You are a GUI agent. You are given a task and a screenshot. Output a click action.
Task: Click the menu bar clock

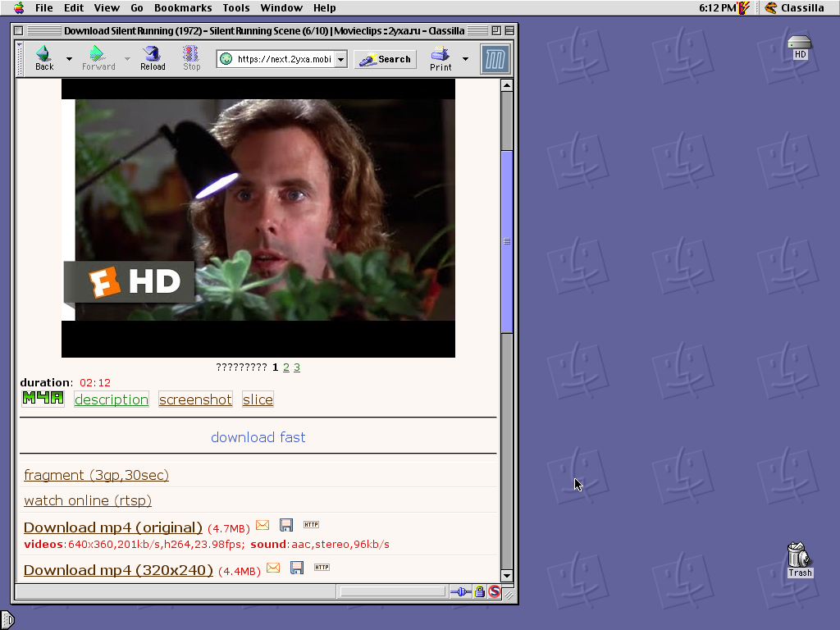717,7
